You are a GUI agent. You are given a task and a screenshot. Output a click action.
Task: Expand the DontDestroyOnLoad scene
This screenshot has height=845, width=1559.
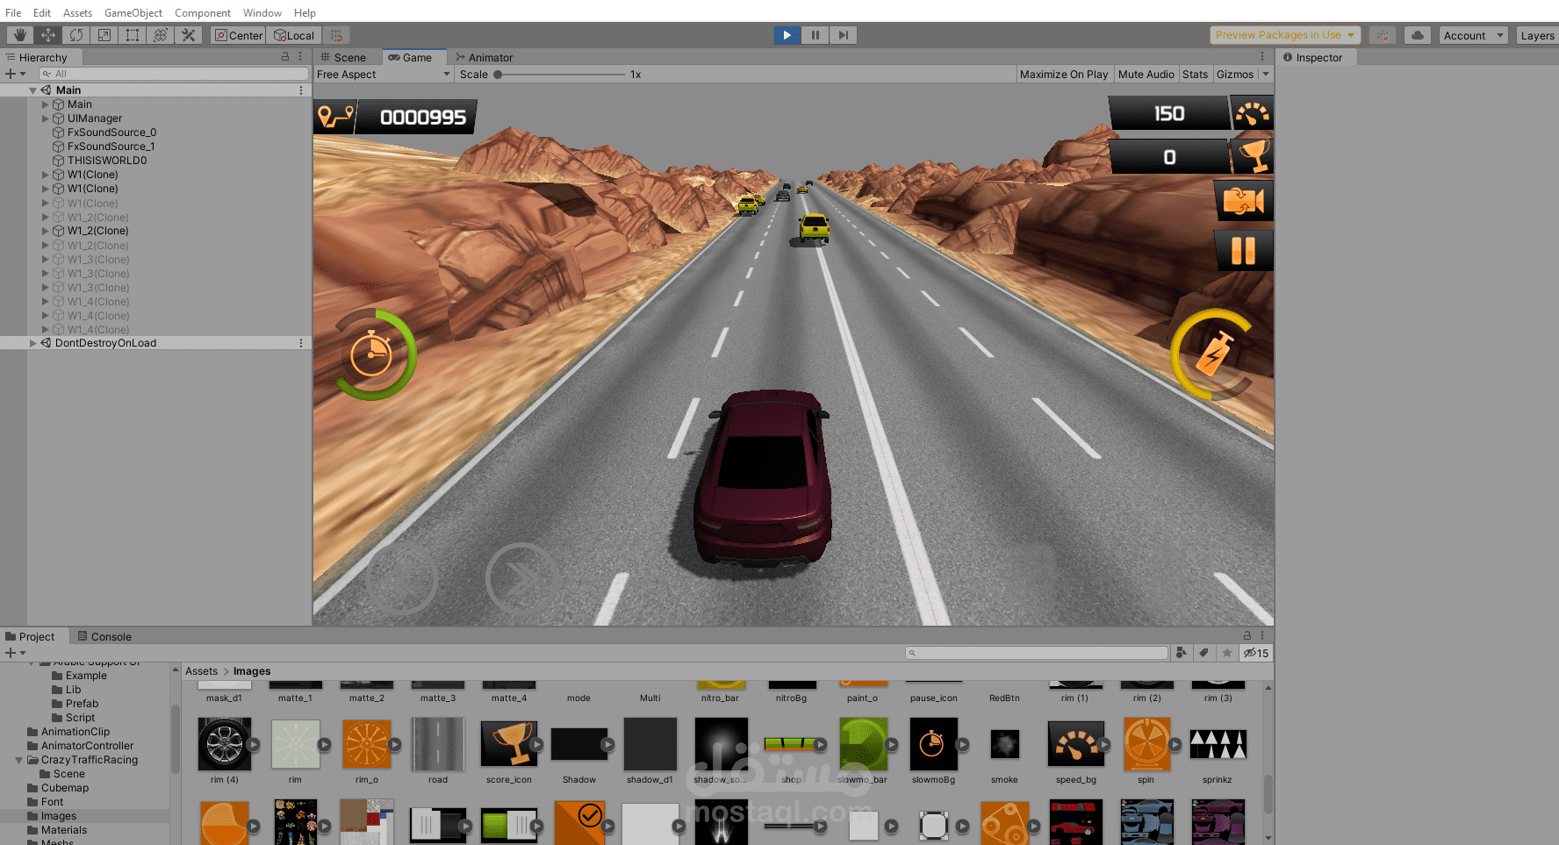point(33,343)
